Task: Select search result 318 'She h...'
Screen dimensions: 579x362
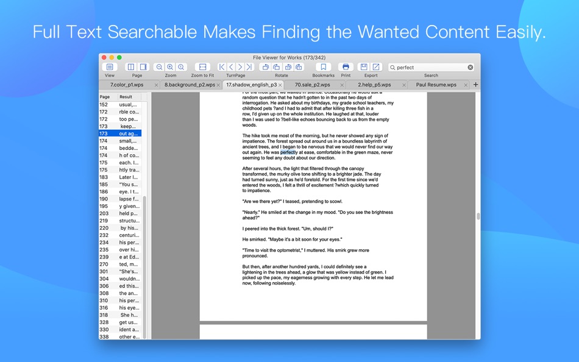Action: [120, 315]
